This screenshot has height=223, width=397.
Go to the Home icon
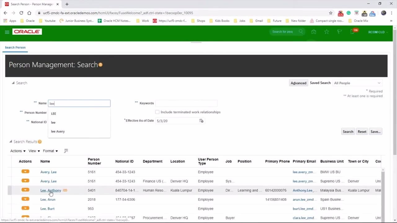pyautogui.click(x=314, y=32)
